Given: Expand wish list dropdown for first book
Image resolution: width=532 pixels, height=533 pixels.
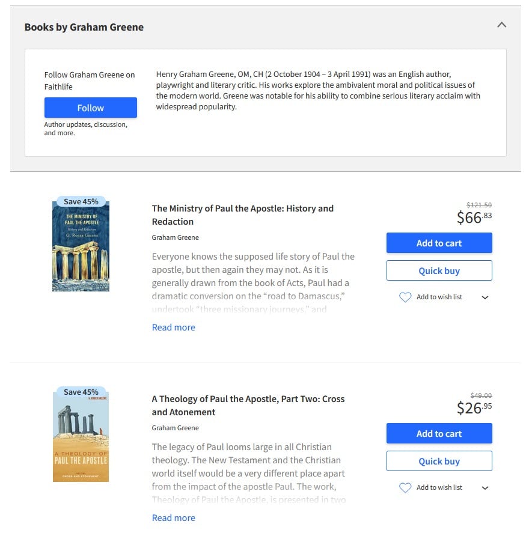Looking at the screenshot, I should (x=485, y=297).
